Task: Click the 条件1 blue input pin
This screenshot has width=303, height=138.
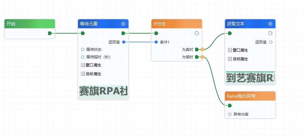Action: coord(156,42)
